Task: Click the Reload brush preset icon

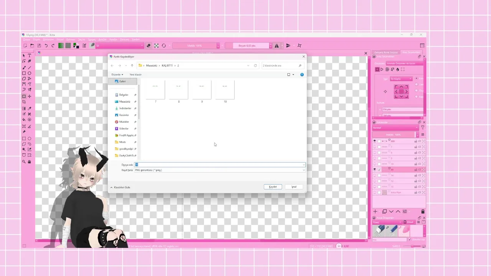Action: [164, 46]
